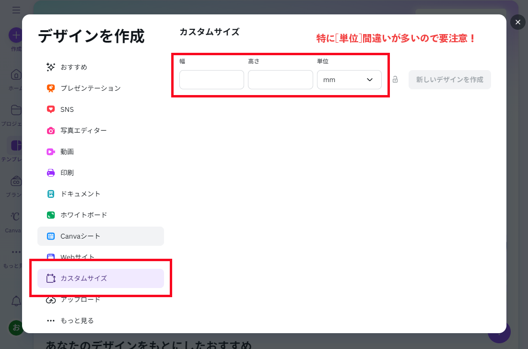Select the カスタムサイズ menu item
The width and height of the screenshot is (528, 349).
coord(101,278)
